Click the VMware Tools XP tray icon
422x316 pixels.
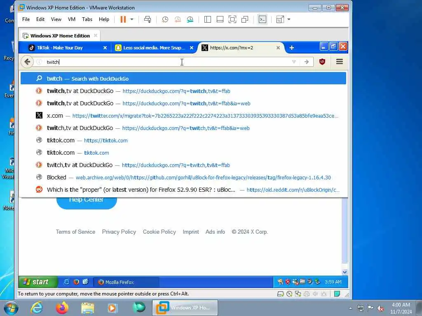pyautogui.click(x=302, y=281)
